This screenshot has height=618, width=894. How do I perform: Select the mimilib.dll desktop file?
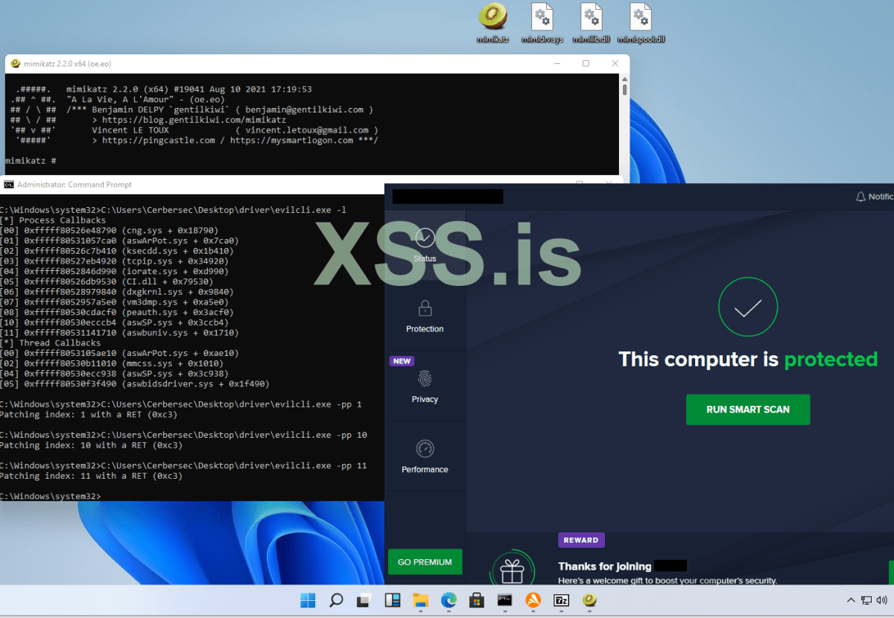coord(591,22)
